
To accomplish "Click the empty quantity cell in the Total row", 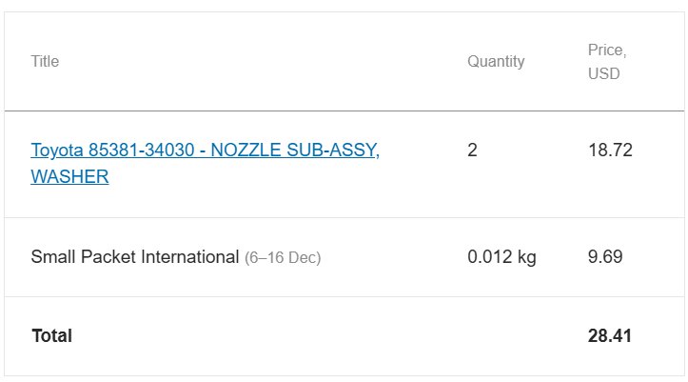I will click(514, 336).
